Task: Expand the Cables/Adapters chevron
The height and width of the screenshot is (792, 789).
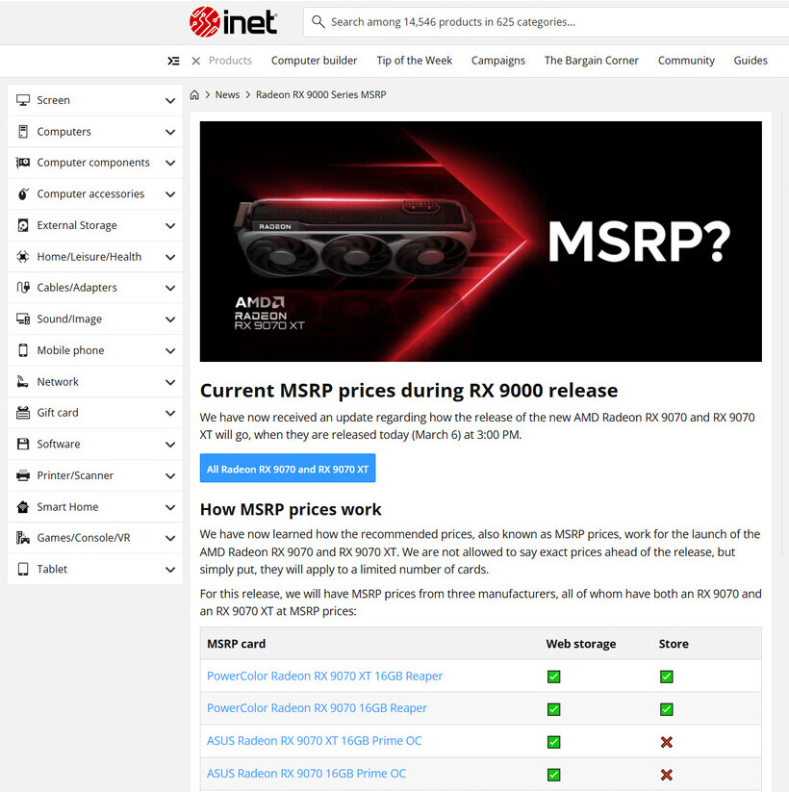Action: [x=170, y=288]
